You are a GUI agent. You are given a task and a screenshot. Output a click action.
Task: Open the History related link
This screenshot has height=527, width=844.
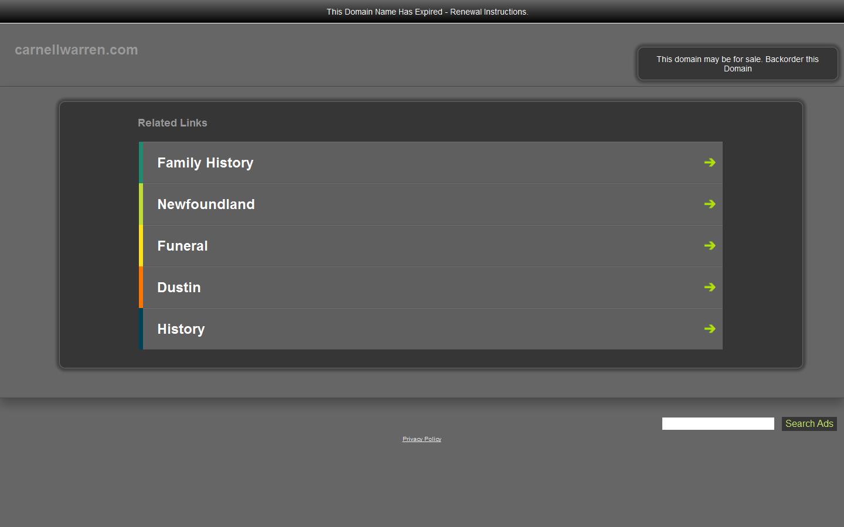pyautogui.click(x=181, y=329)
